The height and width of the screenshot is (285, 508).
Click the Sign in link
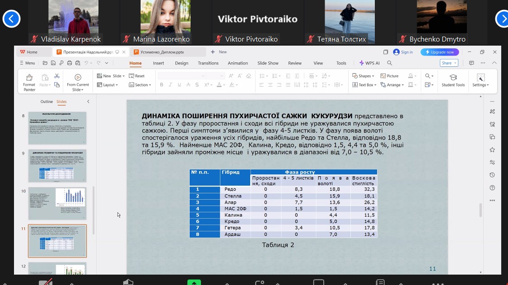403,52
